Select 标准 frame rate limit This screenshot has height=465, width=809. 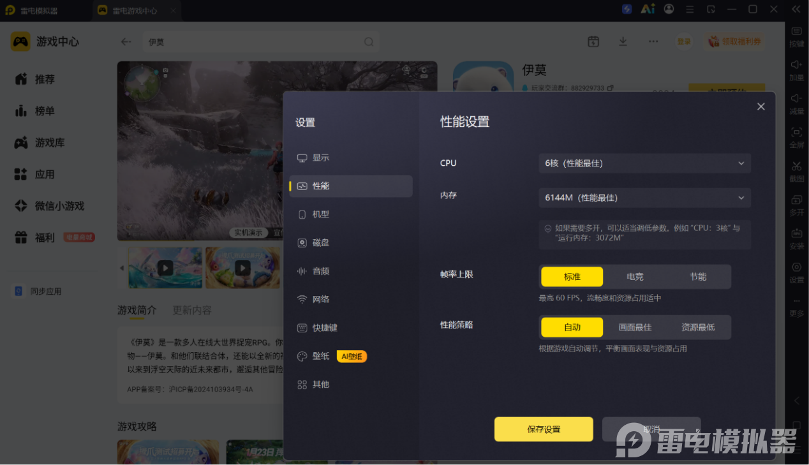tap(572, 277)
